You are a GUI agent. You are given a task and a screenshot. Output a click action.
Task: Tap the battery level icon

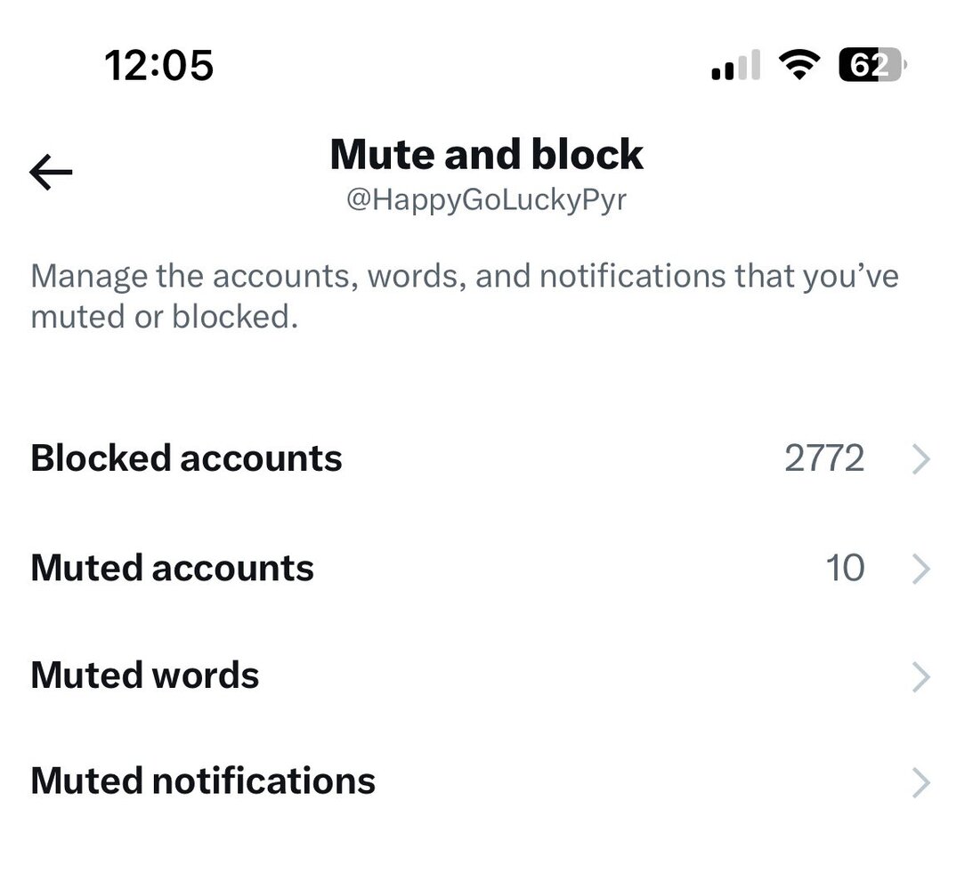click(872, 65)
